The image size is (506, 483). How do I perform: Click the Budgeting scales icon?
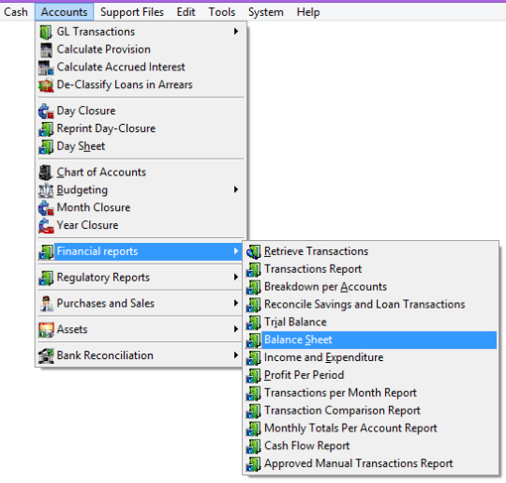pyautogui.click(x=46, y=190)
